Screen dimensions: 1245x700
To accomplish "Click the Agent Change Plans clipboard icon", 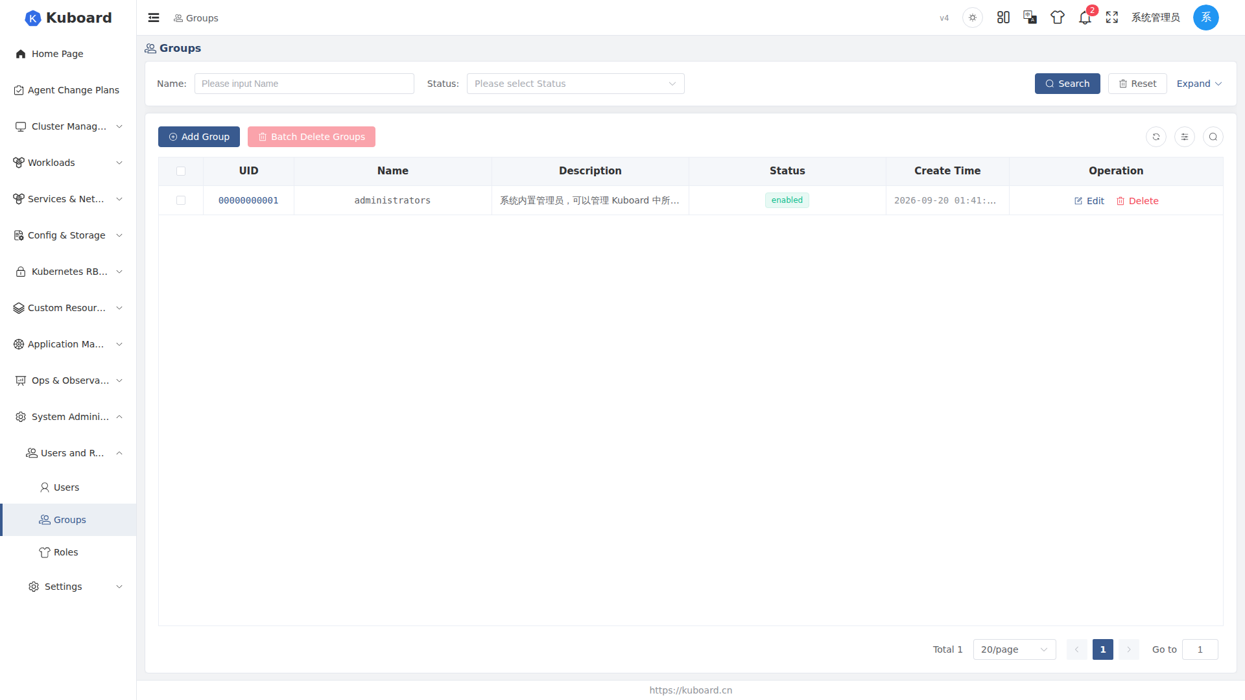I will point(19,90).
